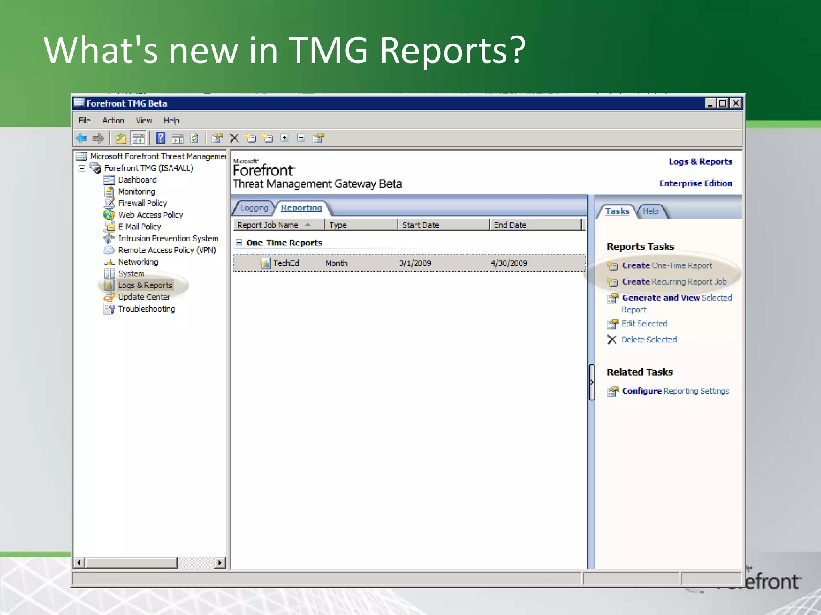
Task: Click second Create recurring report toolbar icon
Action: pyautogui.click(x=267, y=138)
